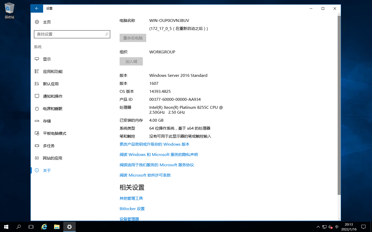Click the installed memory 4.00 GB value
Screen dimensions: 372x232
[156, 120]
